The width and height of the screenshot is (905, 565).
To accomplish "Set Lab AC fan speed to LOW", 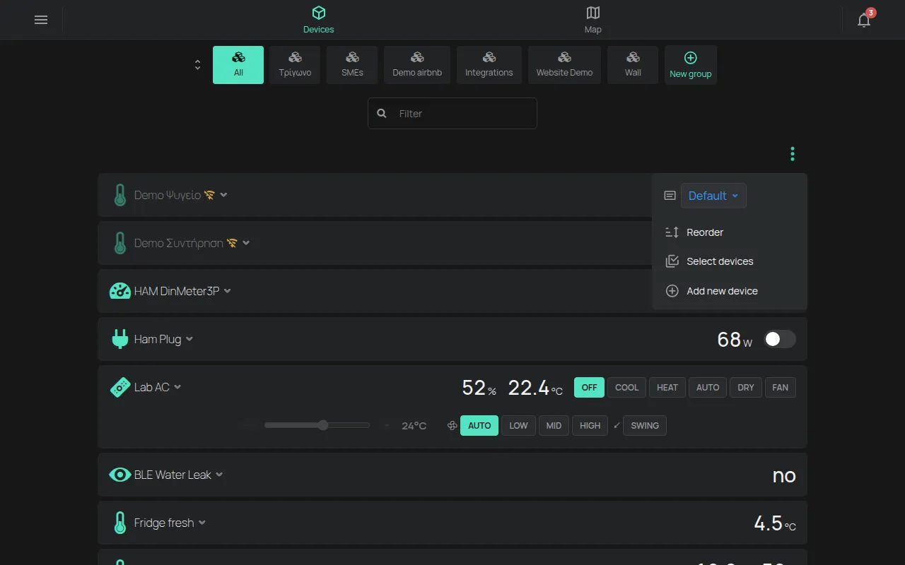I will (518, 426).
